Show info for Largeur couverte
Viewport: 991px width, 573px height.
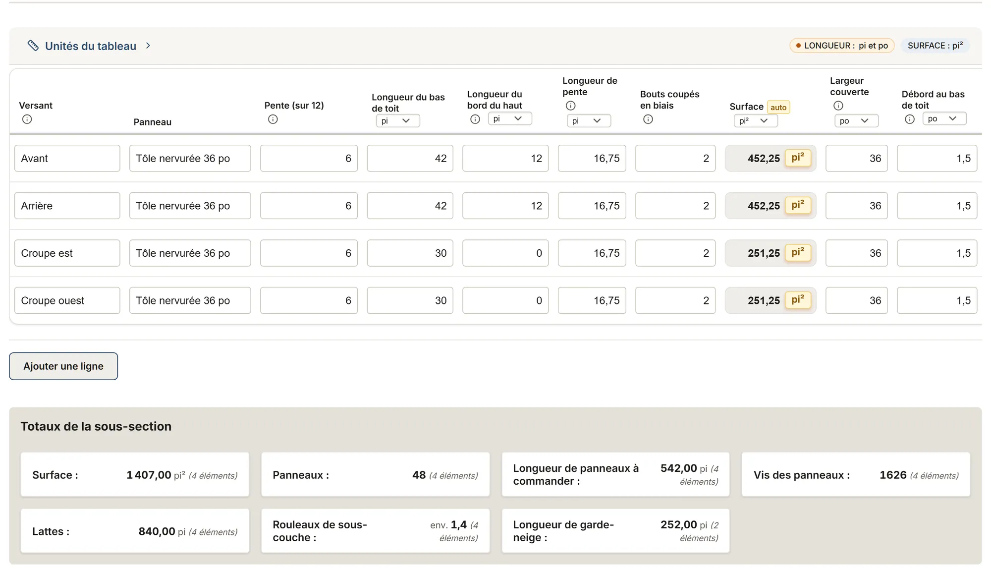838,106
